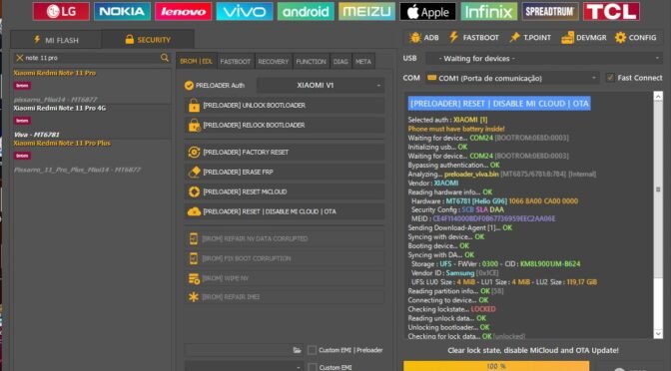Open the FASTBOOT sub-tab
The image size is (671, 371).
(x=235, y=62)
